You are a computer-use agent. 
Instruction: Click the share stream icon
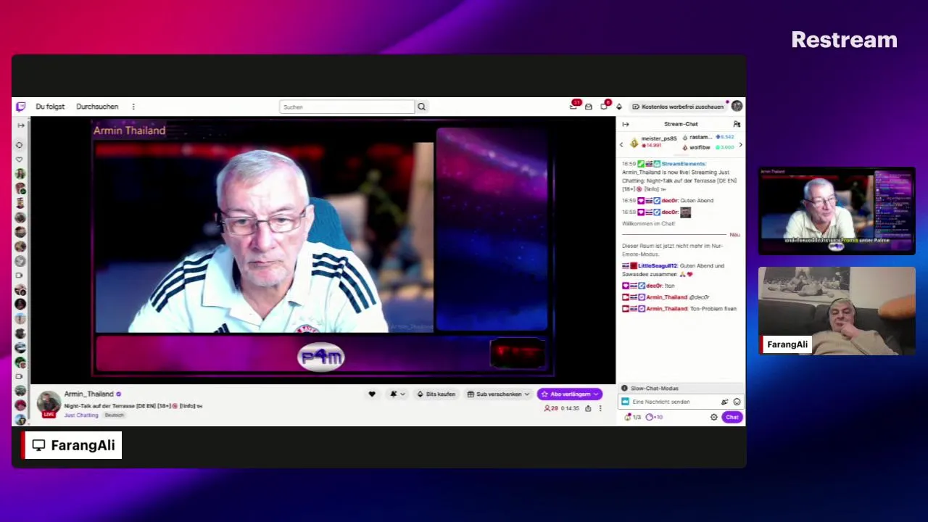coord(588,408)
